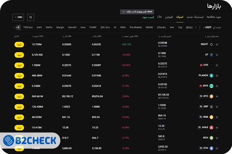Open the market search magnifier icon
Image resolution: width=232 pixels, height=154 pixels.
pos(31,17)
